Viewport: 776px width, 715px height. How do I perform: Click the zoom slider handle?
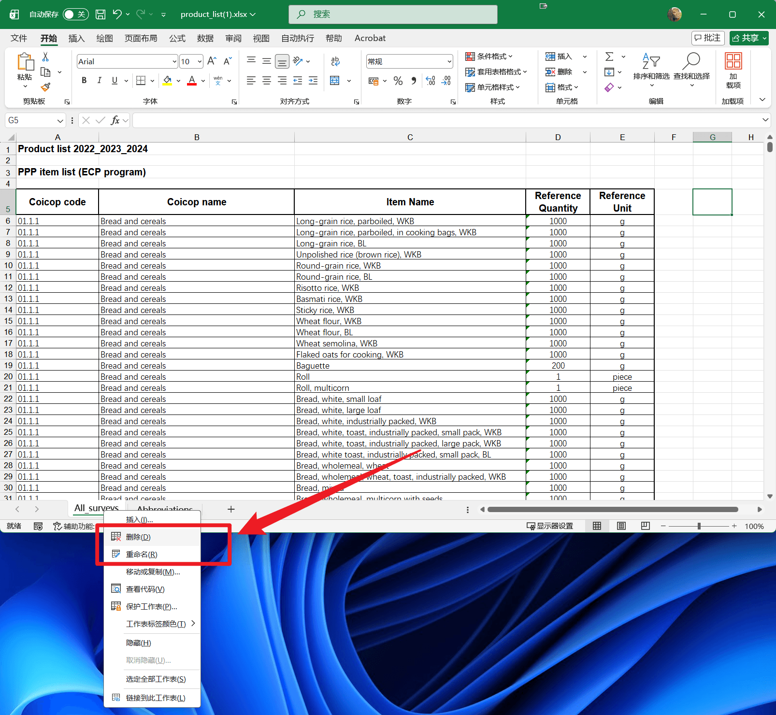(699, 526)
